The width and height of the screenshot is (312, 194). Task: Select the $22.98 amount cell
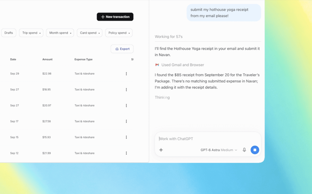[x=47, y=73]
